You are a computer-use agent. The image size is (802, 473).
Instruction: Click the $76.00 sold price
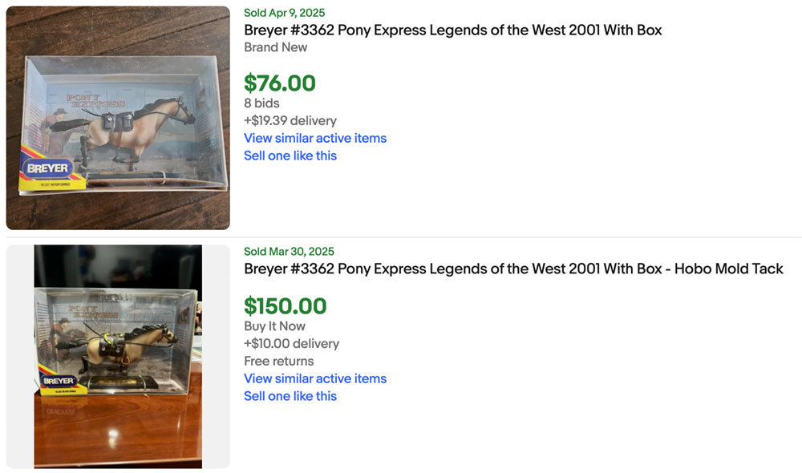(280, 83)
